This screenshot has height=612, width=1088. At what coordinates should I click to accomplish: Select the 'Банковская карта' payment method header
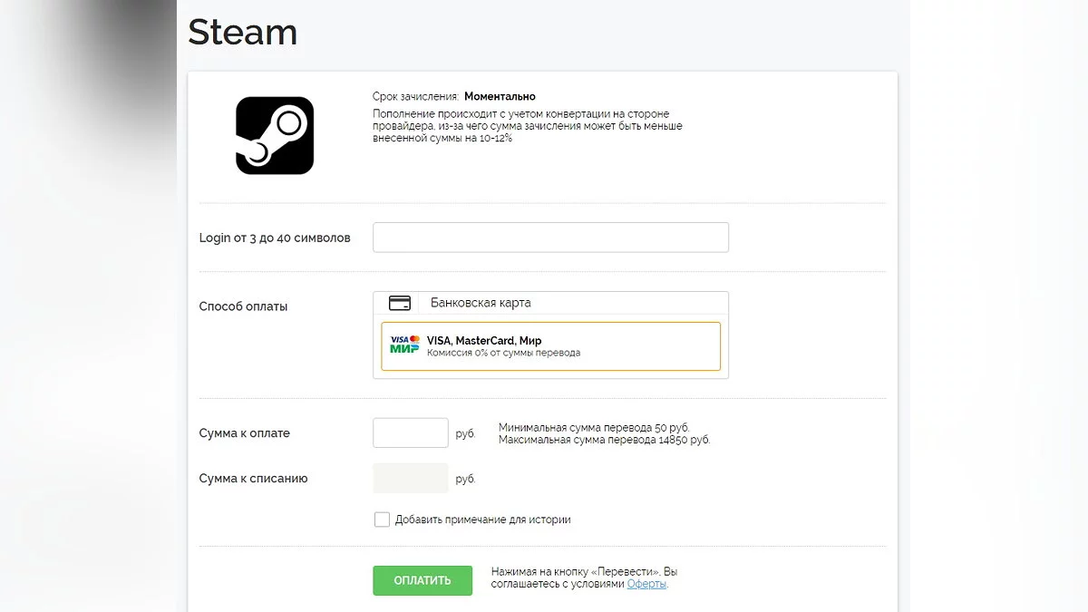550,303
